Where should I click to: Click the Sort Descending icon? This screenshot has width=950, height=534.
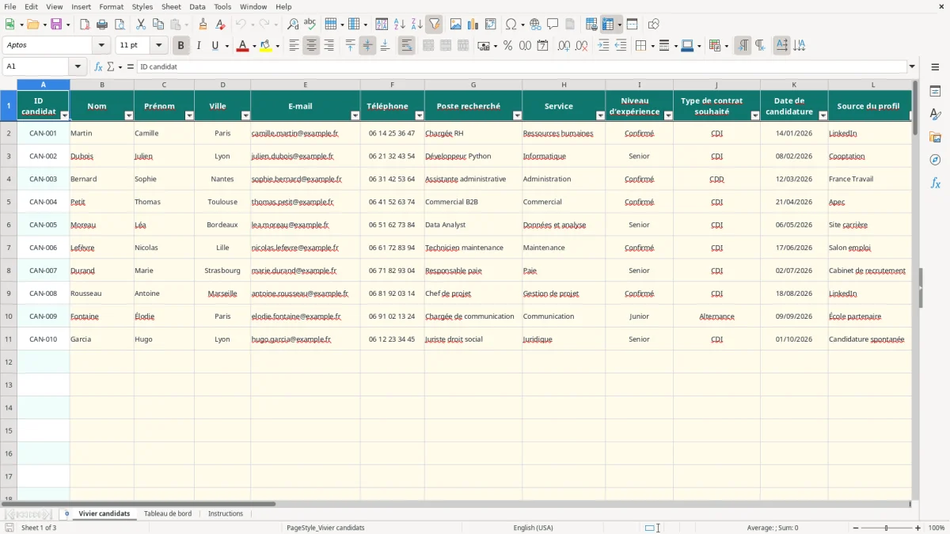click(417, 25)
